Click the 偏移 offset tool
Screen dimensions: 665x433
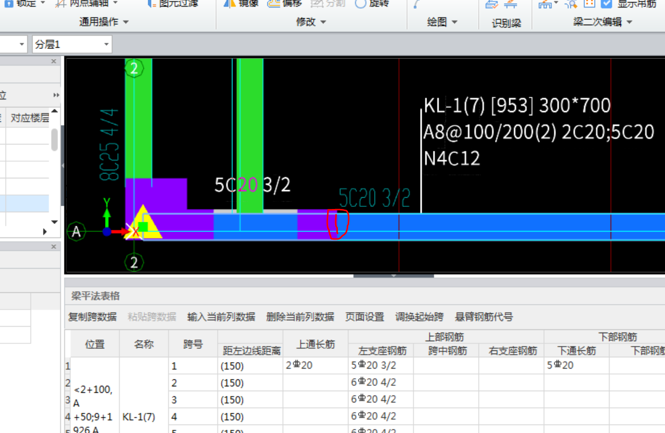[x=285, y=3]
